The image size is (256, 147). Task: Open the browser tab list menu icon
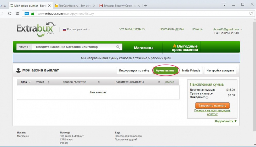tap(224, 5)
